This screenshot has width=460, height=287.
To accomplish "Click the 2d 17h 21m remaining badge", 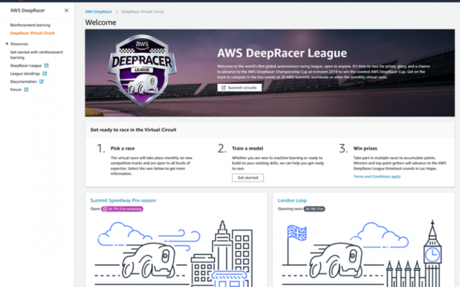I will click(122, 209).
